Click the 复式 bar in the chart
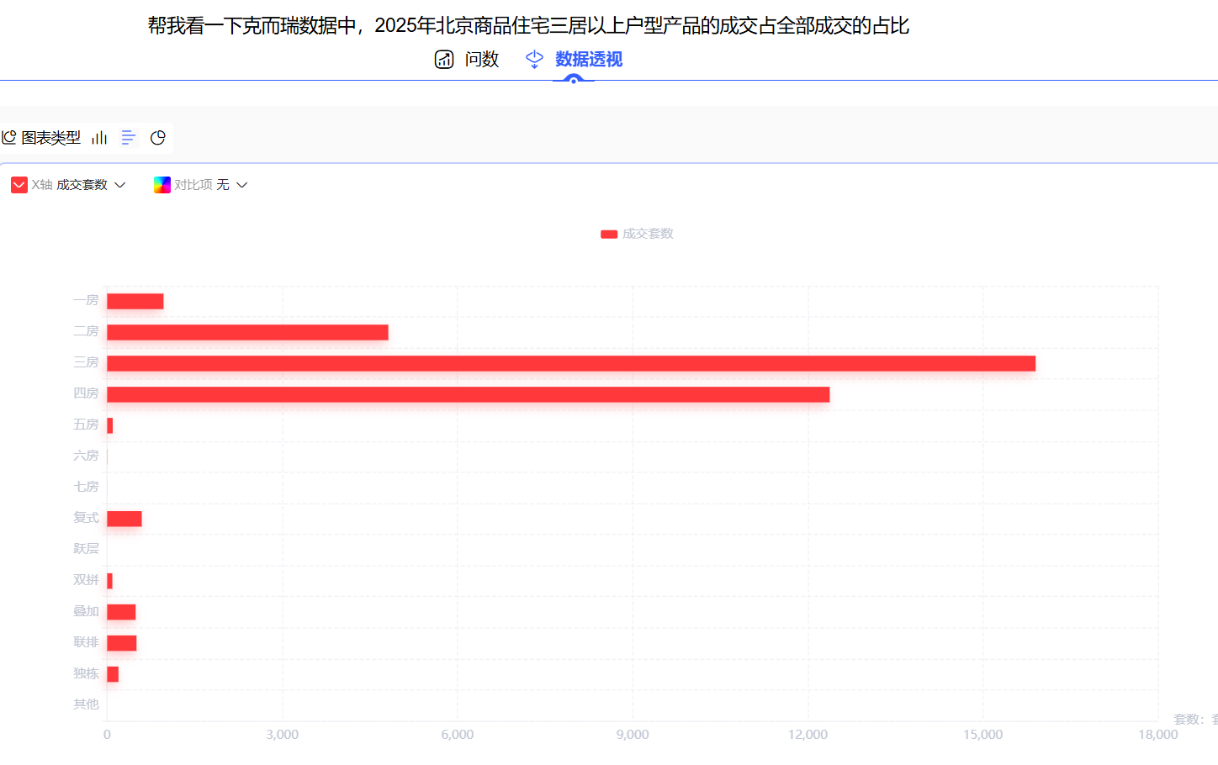 point(124,519)
